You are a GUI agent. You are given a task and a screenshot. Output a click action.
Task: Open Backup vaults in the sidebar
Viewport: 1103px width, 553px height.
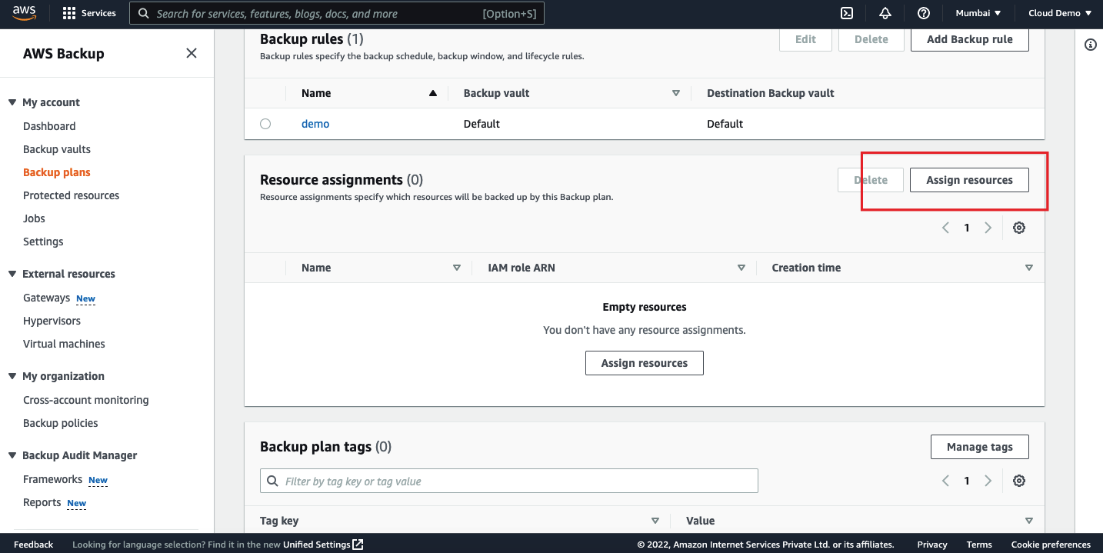[57, 149]
